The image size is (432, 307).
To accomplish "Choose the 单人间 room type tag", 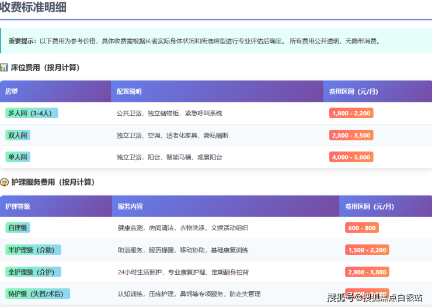I will (18, 157).
